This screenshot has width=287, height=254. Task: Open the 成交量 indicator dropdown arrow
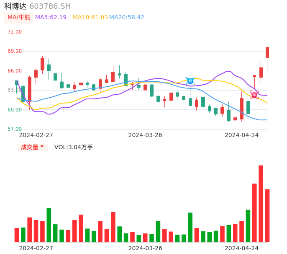(x=42, y=147)
